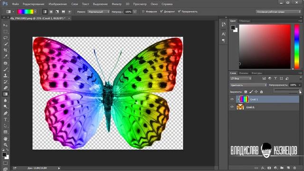
Task: Select the Lasso tool
Action: click(x=5, y=38)
